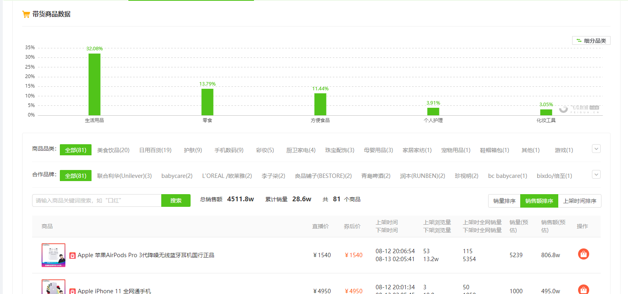This screenshot has height=294, width=628.
Task: Filter by 家居家纺(1) category
Action: click(417, 150)
